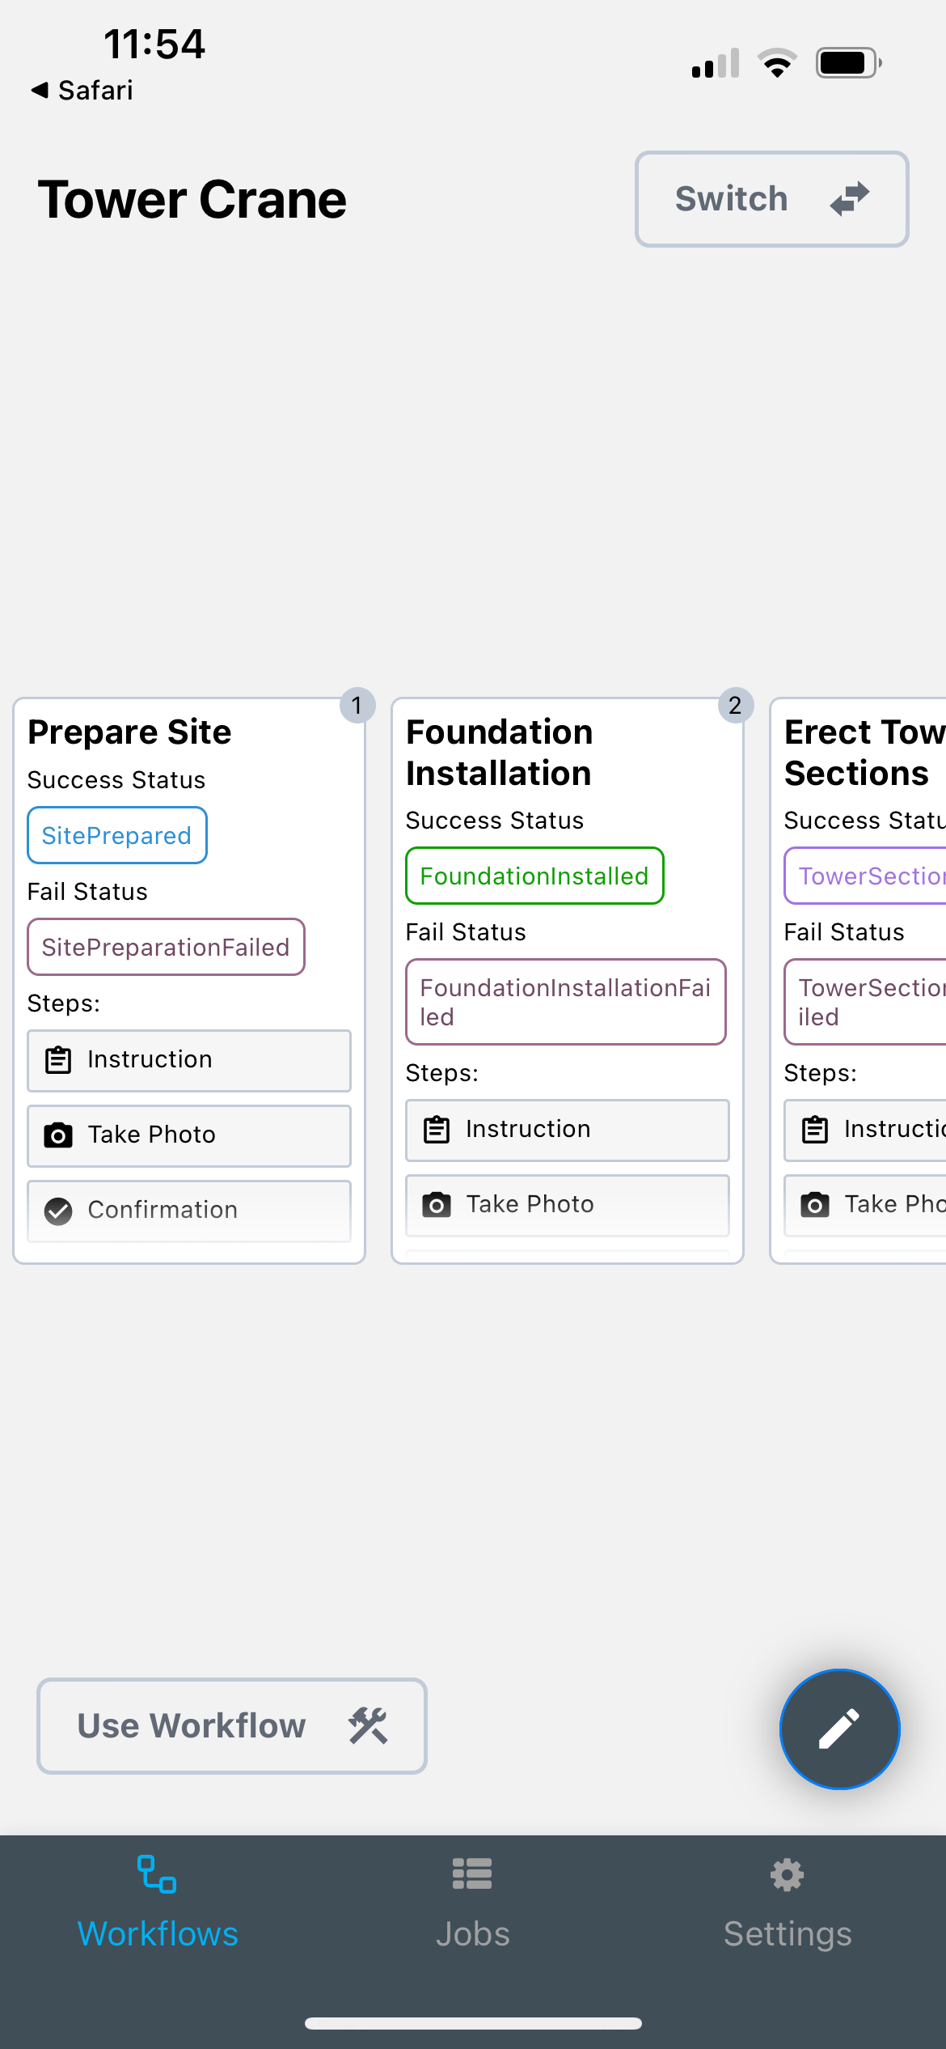Tap the pencil edit floating button
The image size is (946, 2049).
point(839,1729)
